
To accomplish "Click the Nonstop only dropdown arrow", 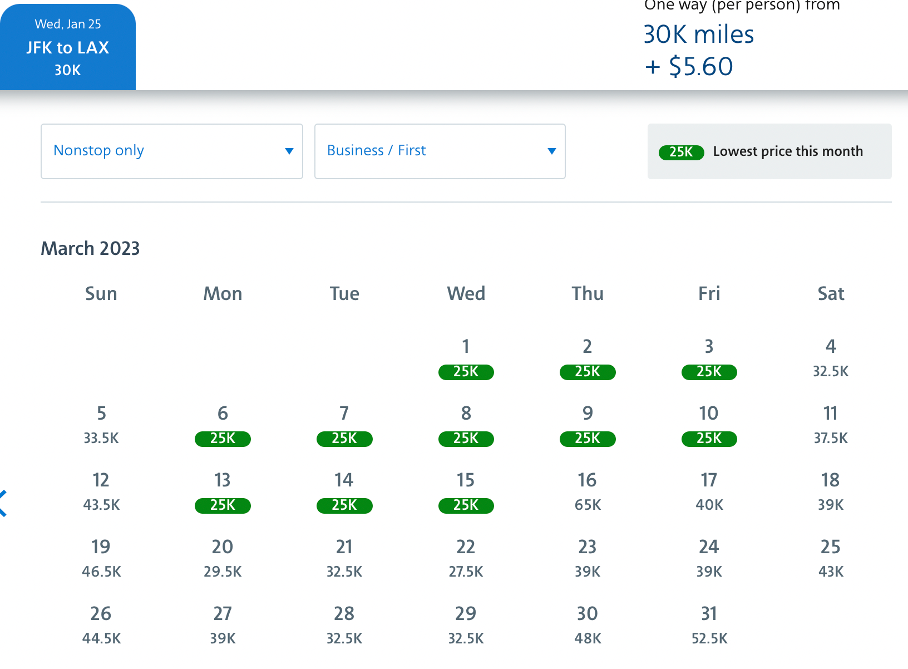I will tap(289, 151).
